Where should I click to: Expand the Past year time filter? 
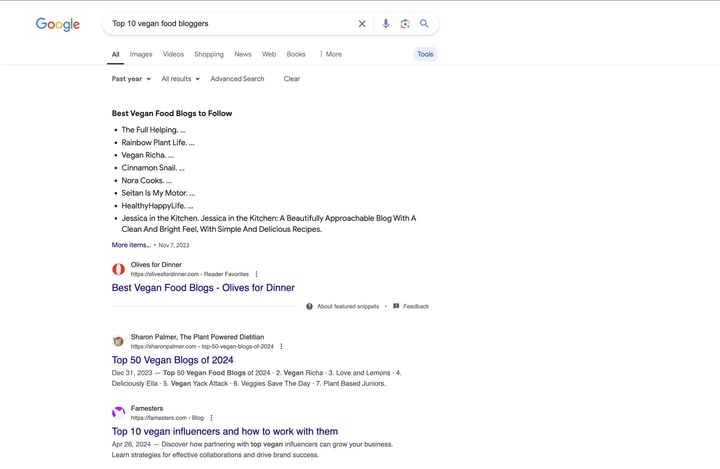(131, 79)
